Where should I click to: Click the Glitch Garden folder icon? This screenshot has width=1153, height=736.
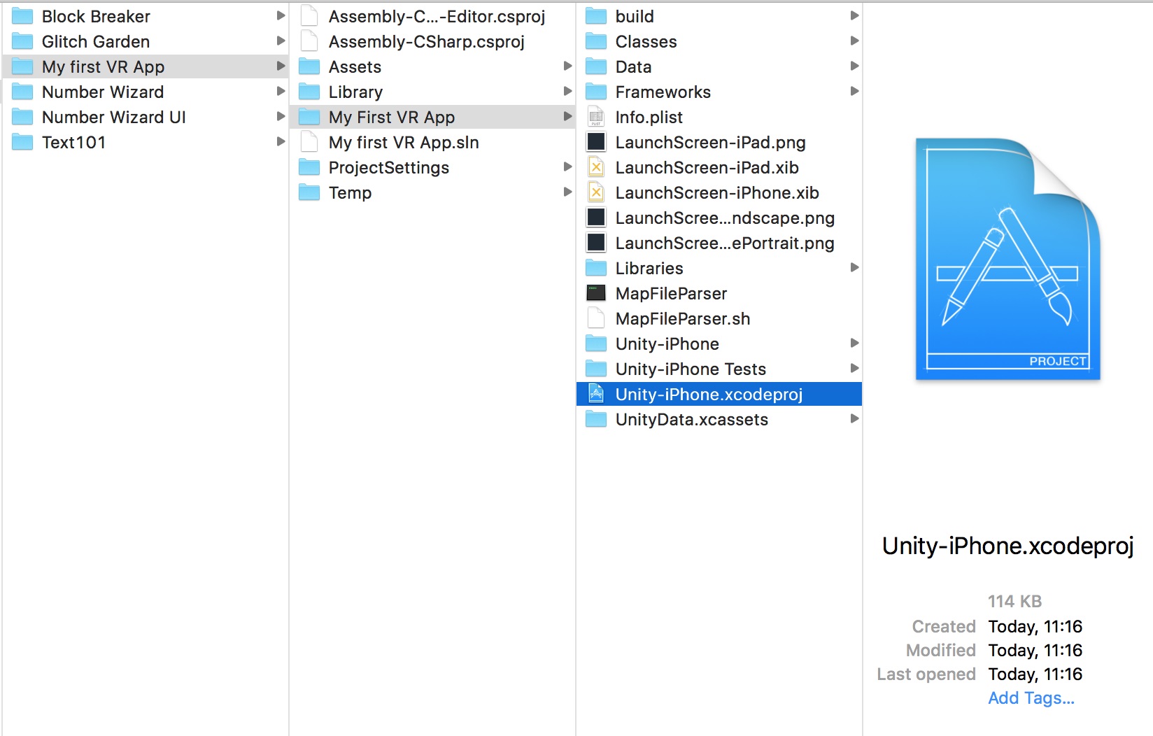[x=22, y=41]
